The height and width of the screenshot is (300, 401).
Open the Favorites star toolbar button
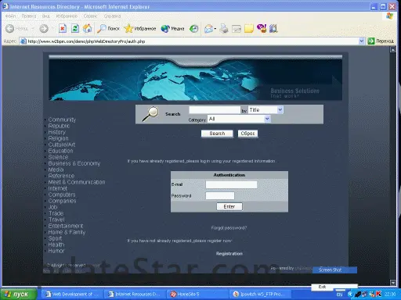pyautogui.click(x=140, y=29)
